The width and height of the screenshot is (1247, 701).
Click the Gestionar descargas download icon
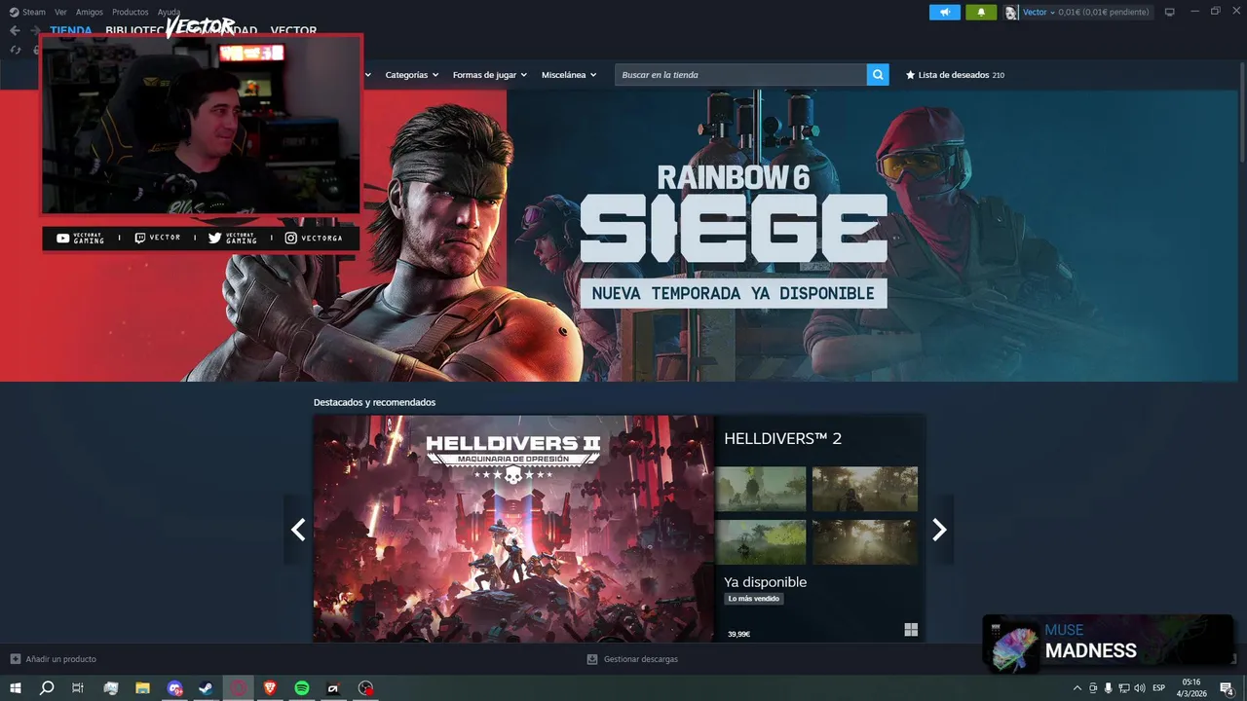coord(592,659)
